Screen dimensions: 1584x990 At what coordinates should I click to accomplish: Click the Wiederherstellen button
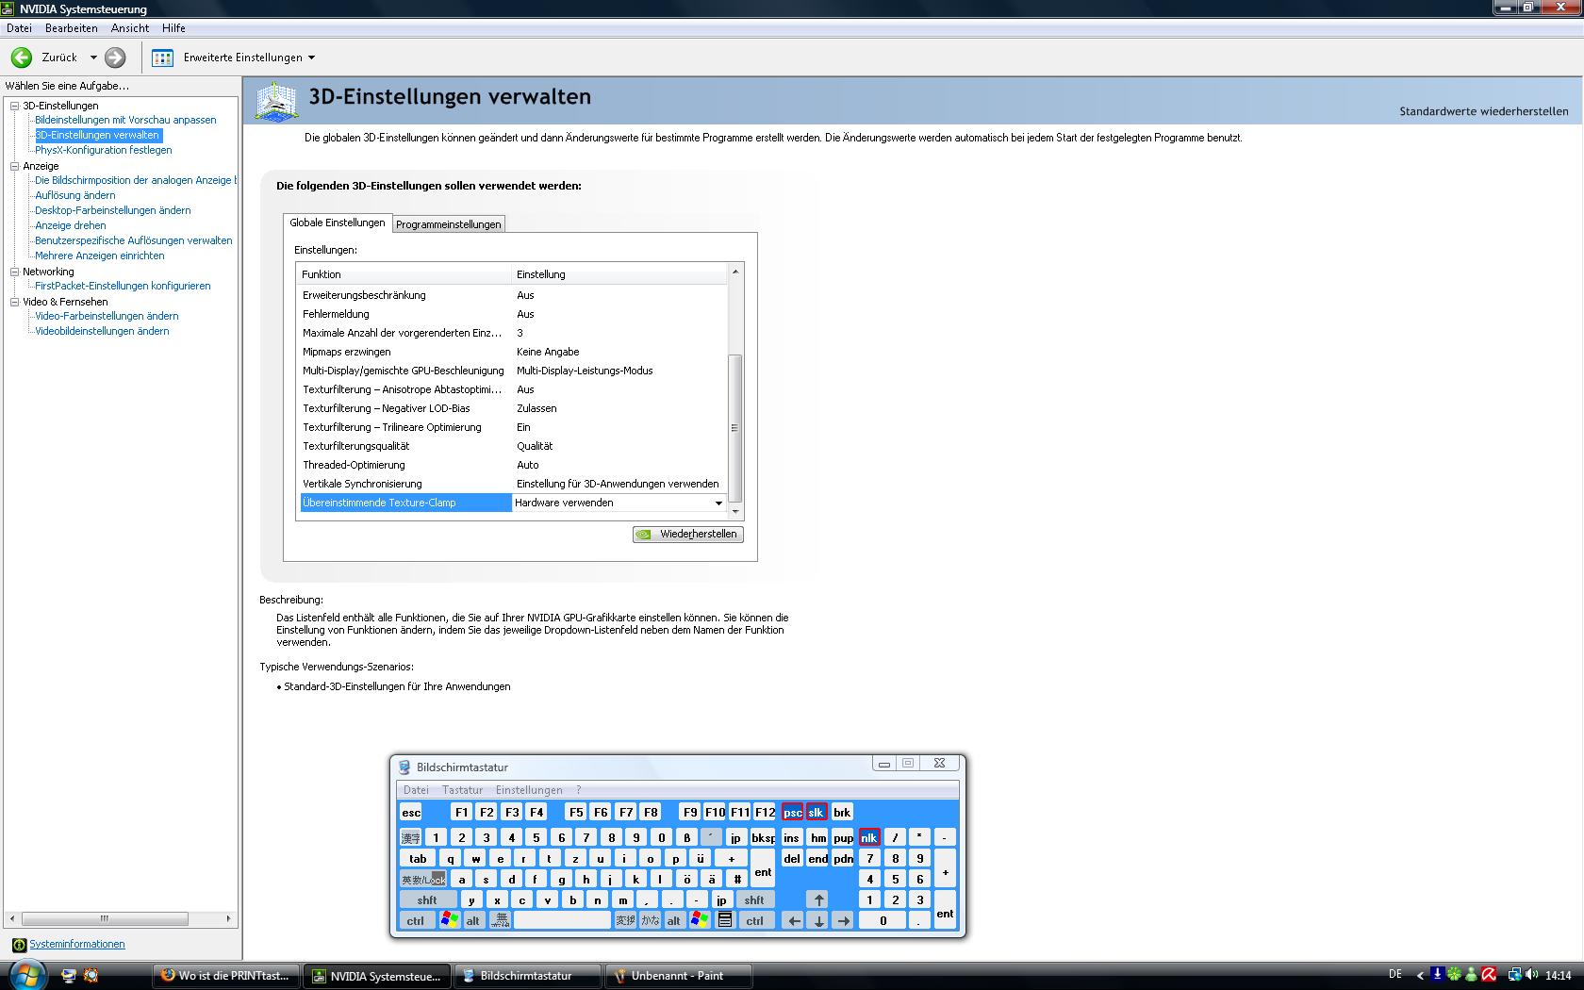point(688,535)
